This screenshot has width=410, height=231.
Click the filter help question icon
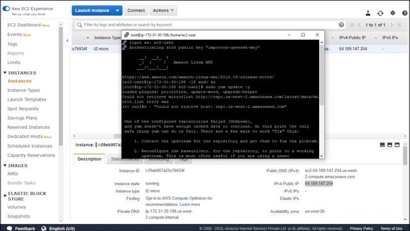tap(341, 24)
